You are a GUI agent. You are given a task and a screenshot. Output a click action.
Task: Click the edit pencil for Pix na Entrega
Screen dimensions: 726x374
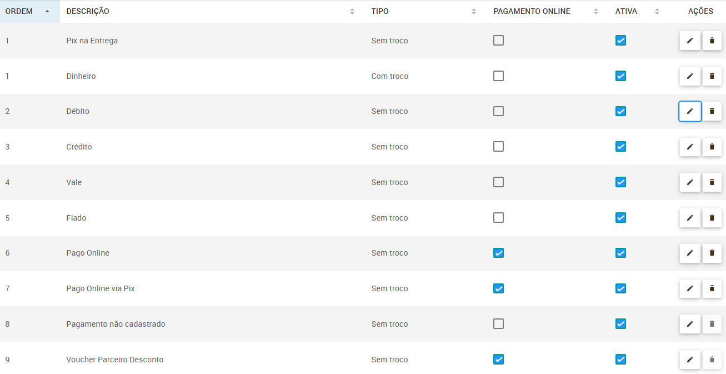point(690,41)
